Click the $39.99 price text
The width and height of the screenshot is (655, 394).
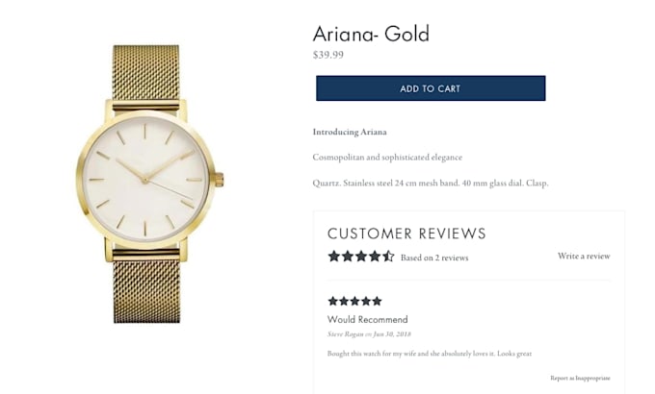[328, 55]
